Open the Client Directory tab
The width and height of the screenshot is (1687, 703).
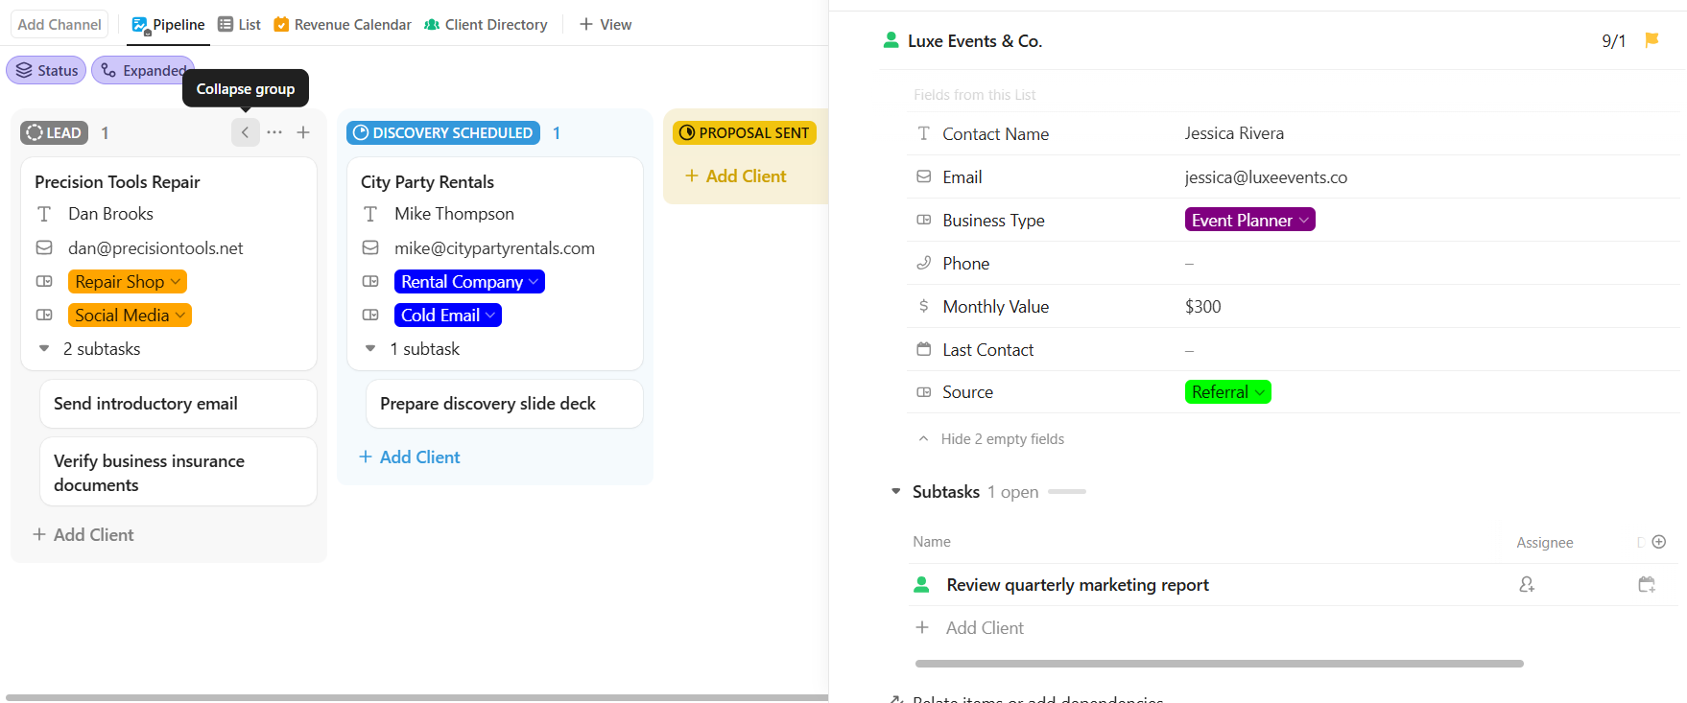(x=486, y=25)
